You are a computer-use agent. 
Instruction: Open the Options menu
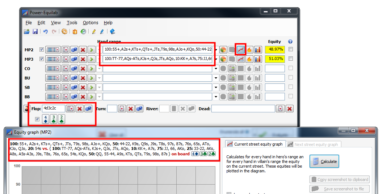pos(90,23)
